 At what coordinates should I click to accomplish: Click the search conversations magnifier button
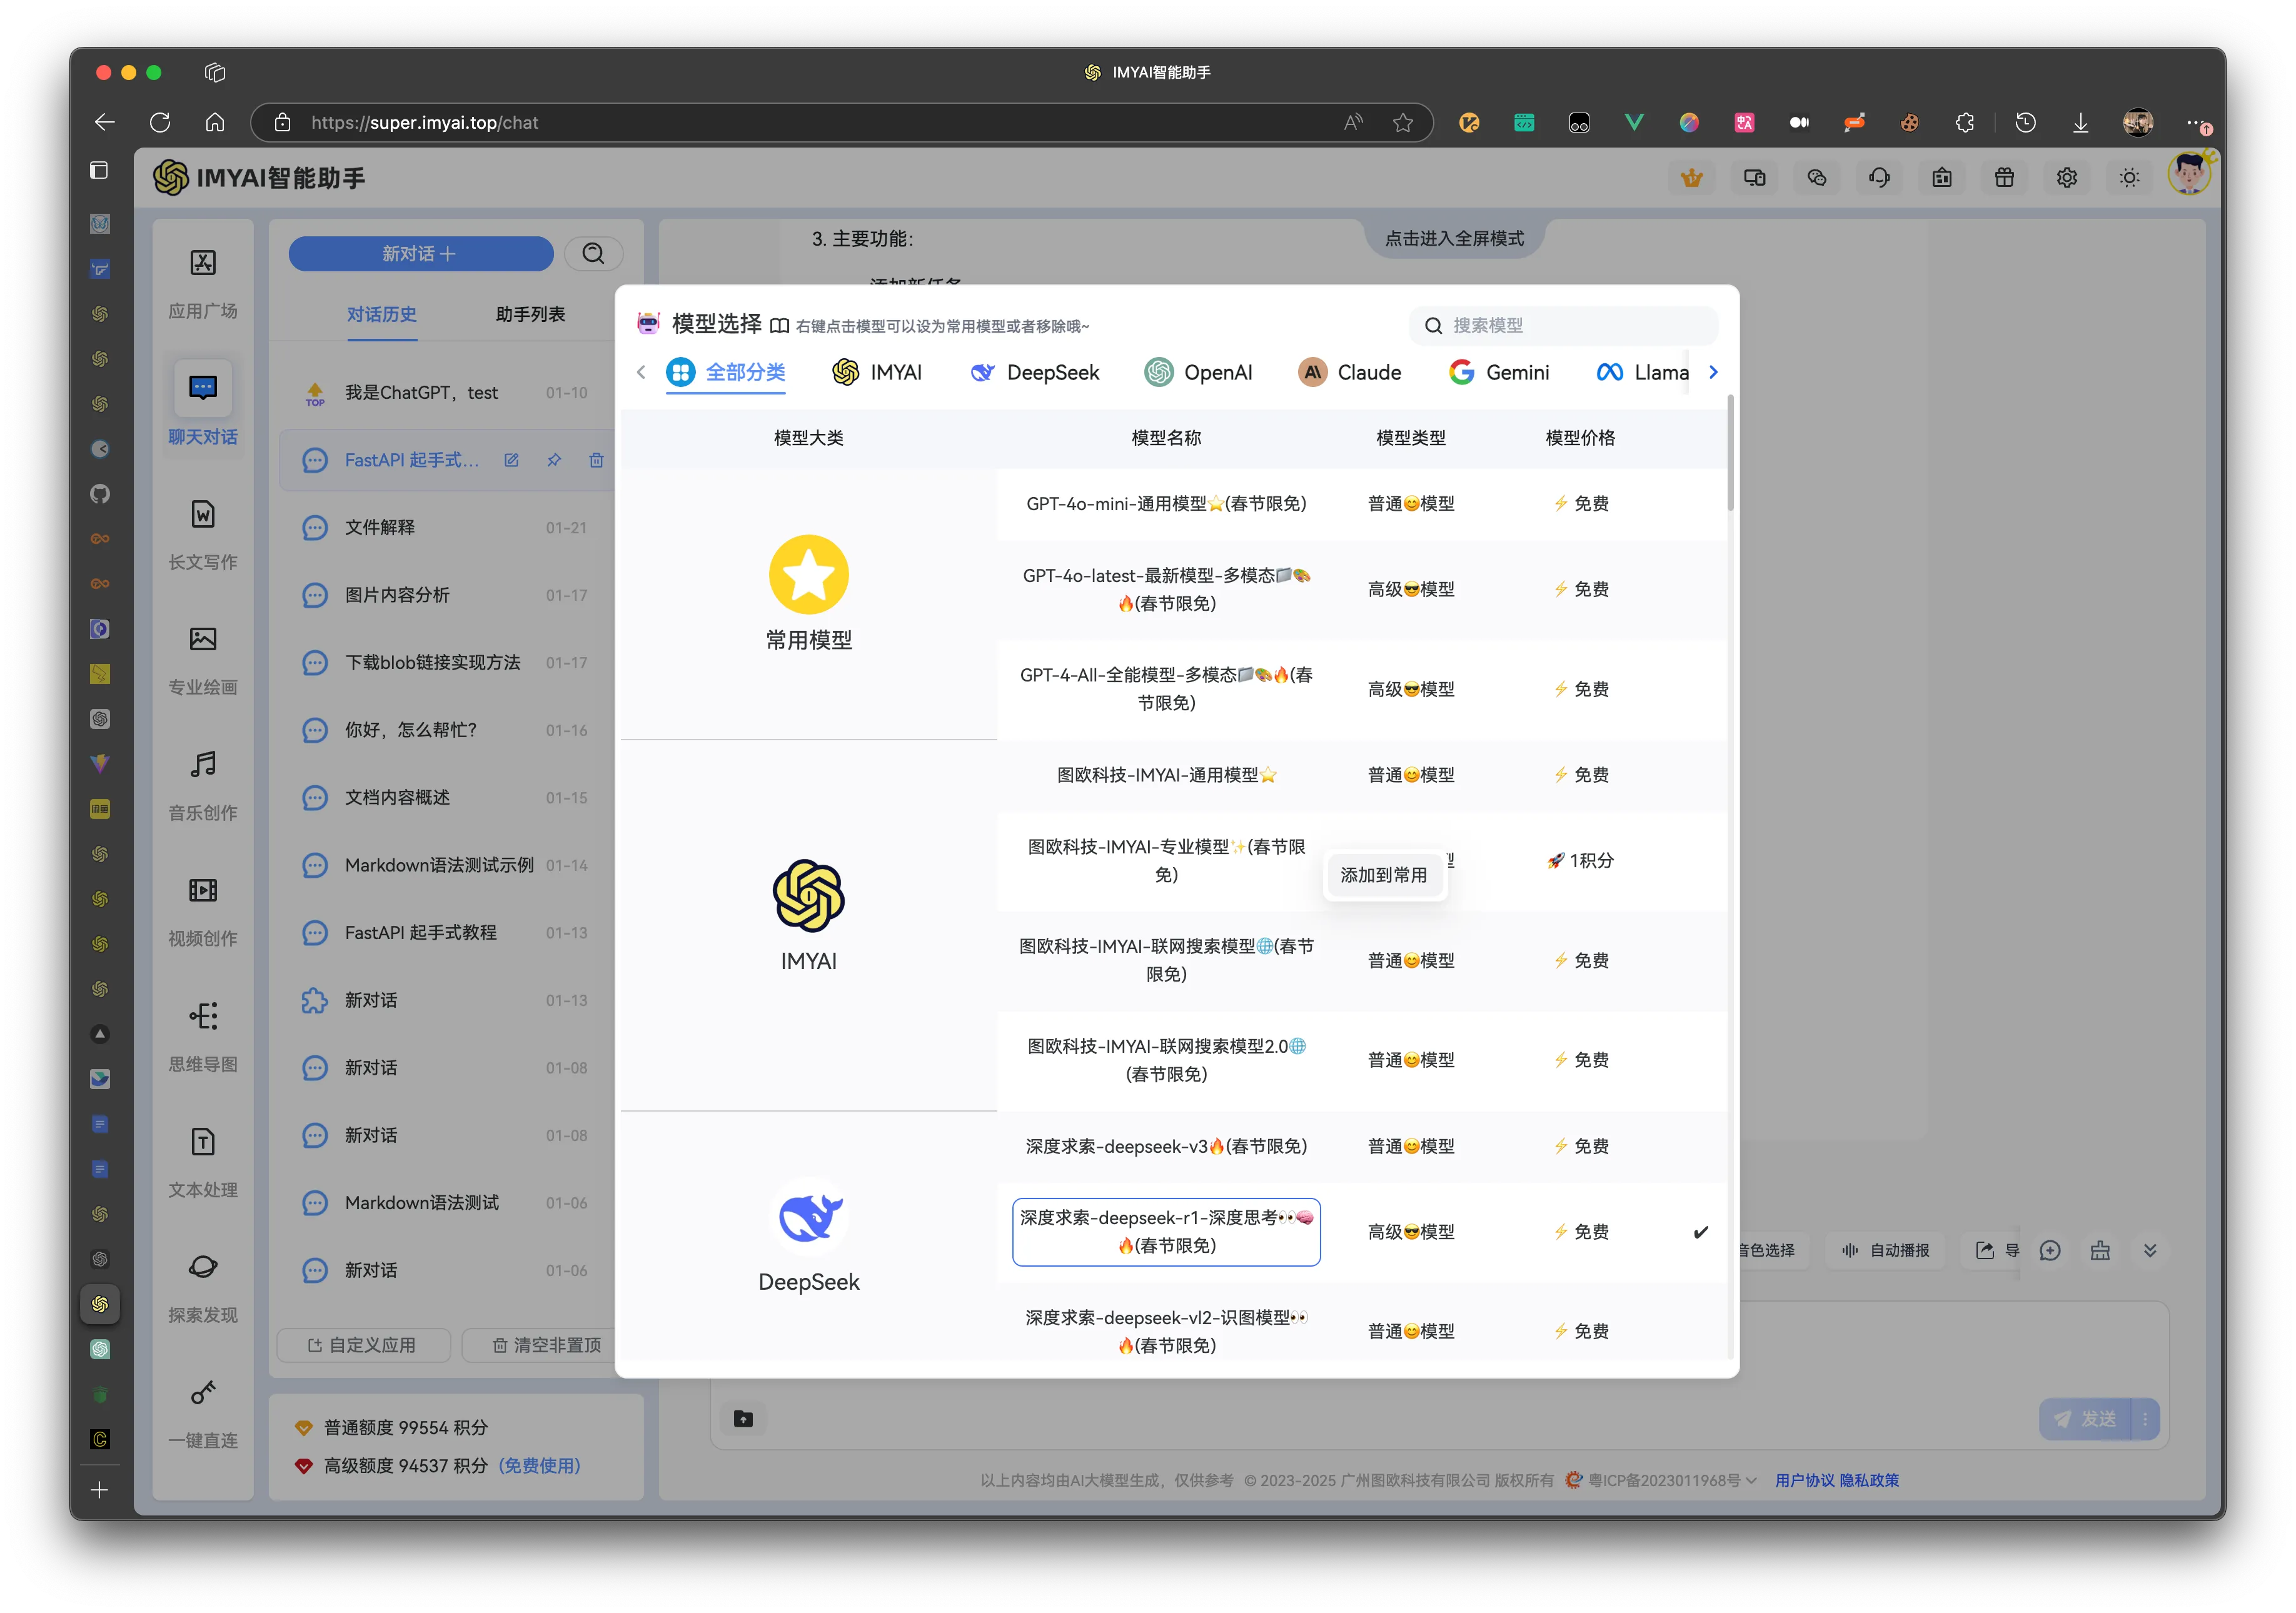click(593, 253)
